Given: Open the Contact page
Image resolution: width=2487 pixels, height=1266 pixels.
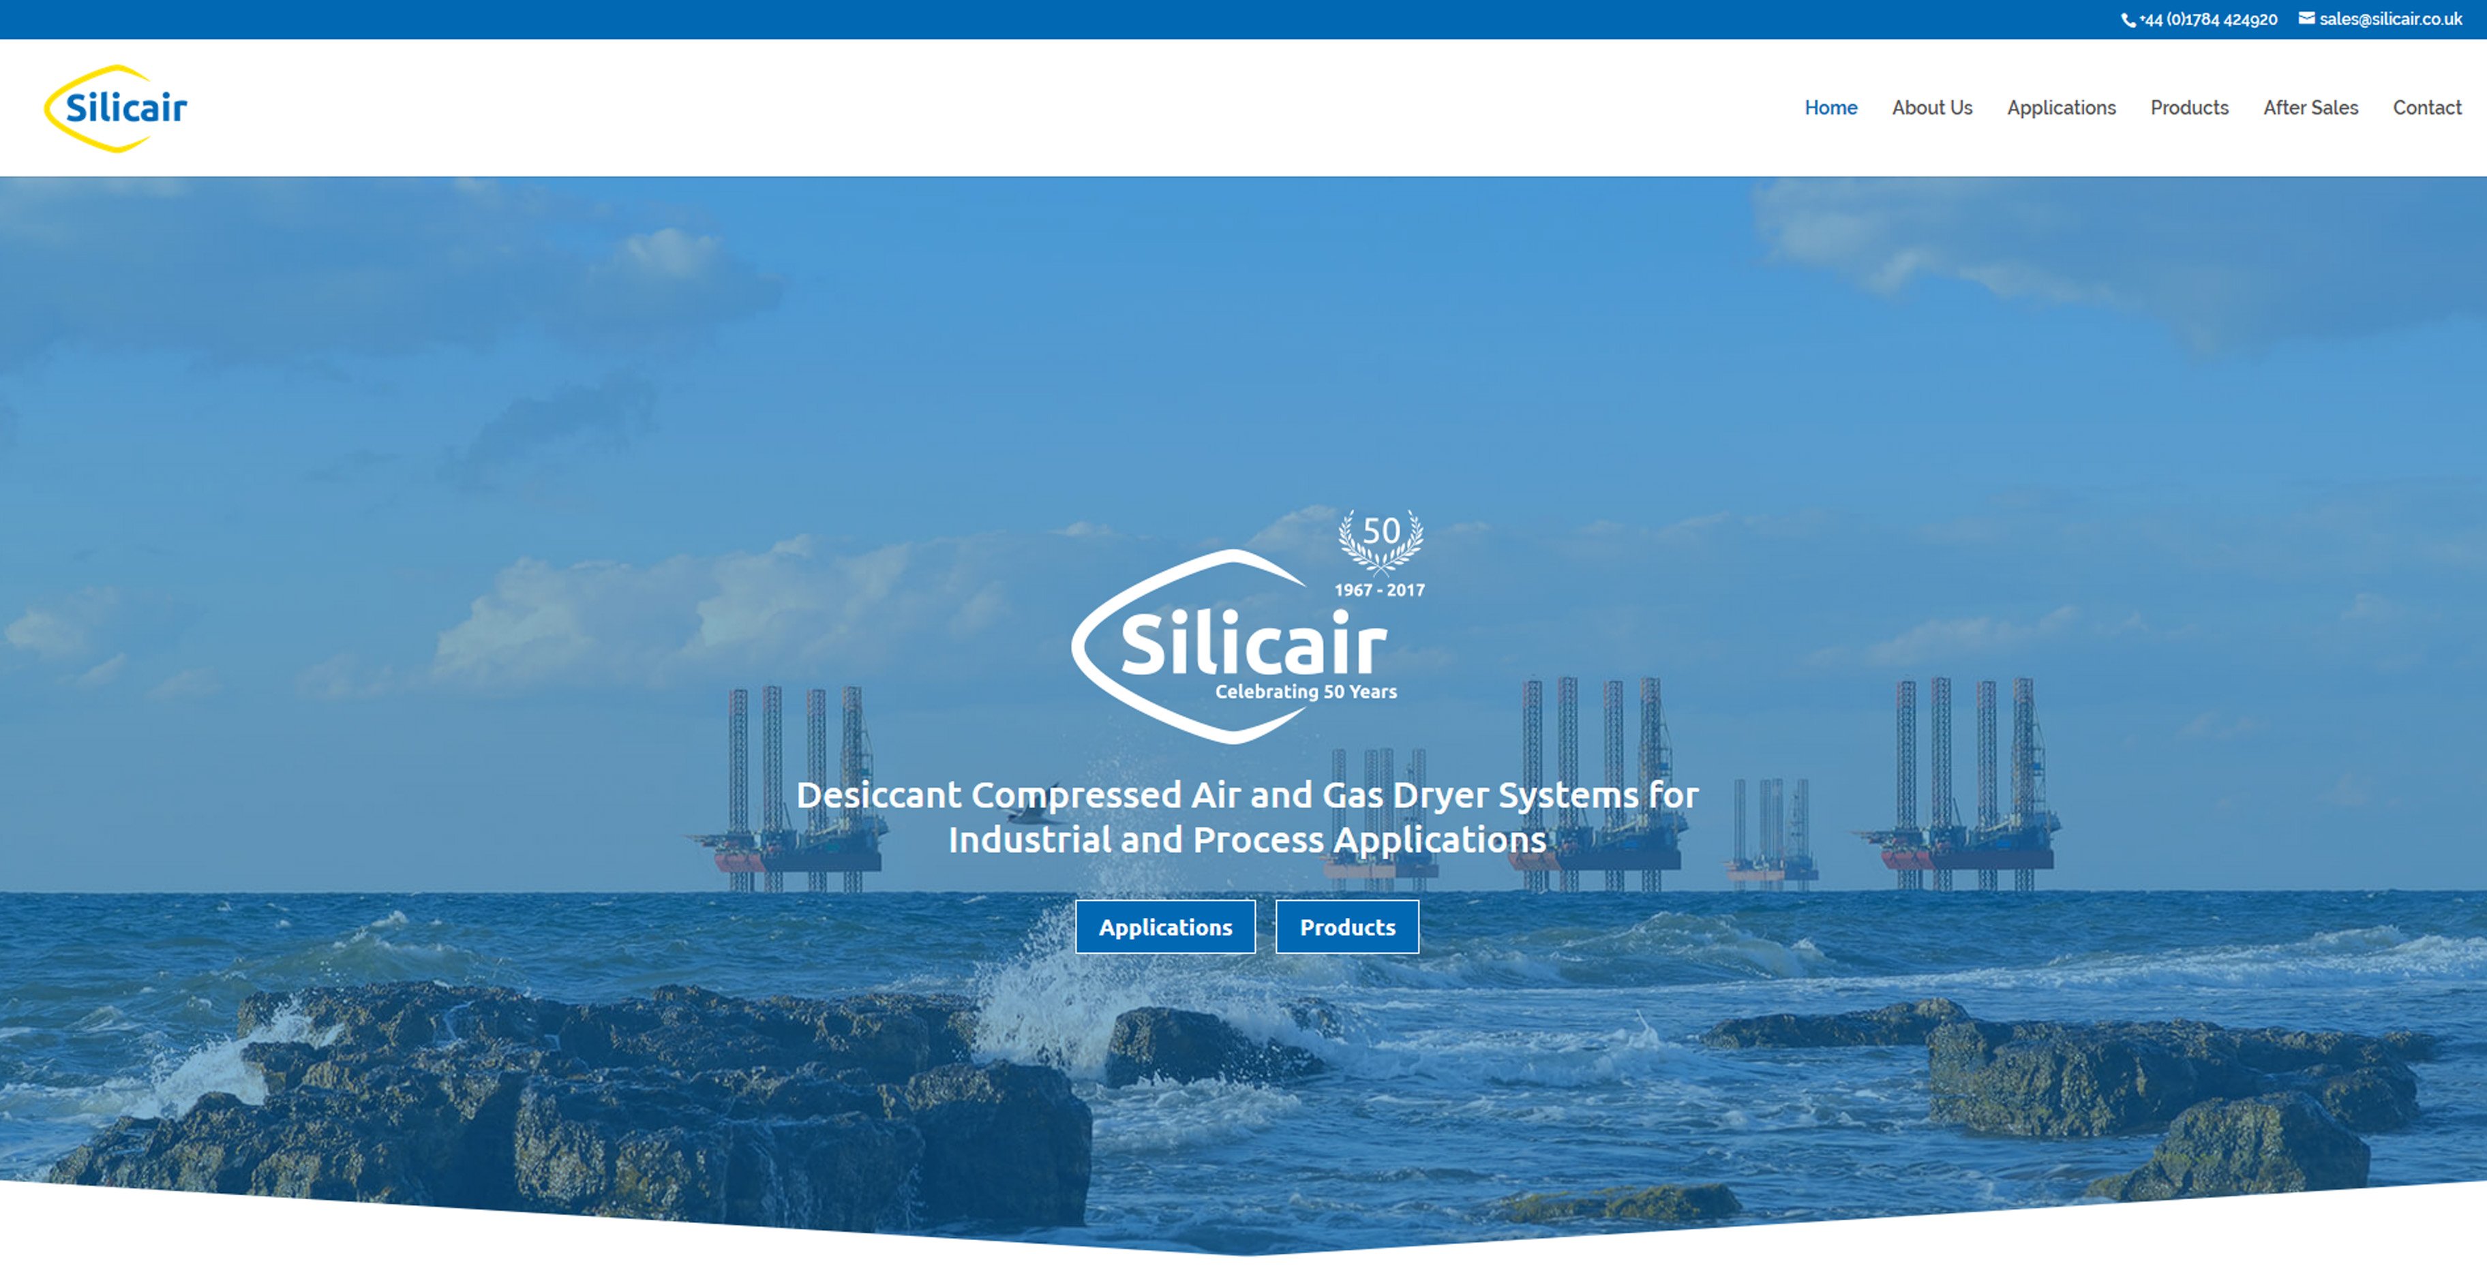Looking at the screenshot, I should 2426,108.
